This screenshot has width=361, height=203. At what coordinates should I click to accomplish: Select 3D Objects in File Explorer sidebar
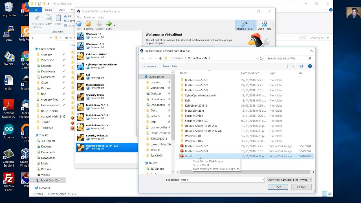tap(48, 141)
